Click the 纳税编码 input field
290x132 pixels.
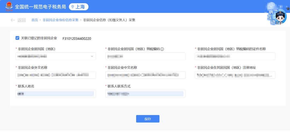click(145, 56)
